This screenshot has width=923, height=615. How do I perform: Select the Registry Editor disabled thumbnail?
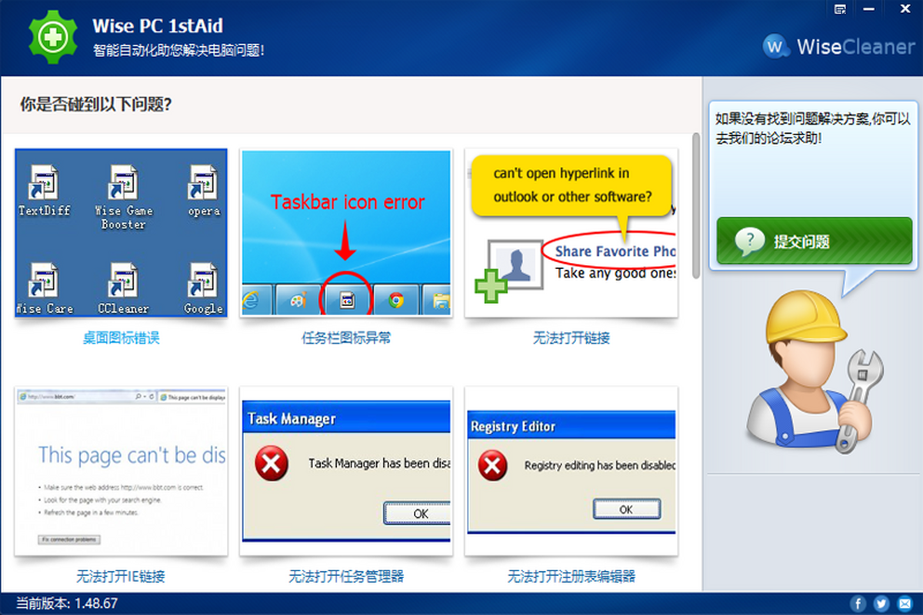571,470
